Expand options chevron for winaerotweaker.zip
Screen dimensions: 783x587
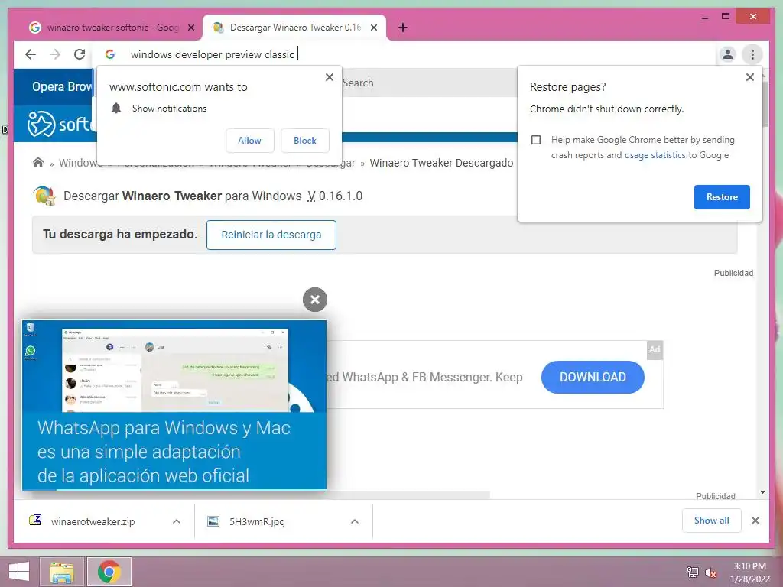point(177,521)
